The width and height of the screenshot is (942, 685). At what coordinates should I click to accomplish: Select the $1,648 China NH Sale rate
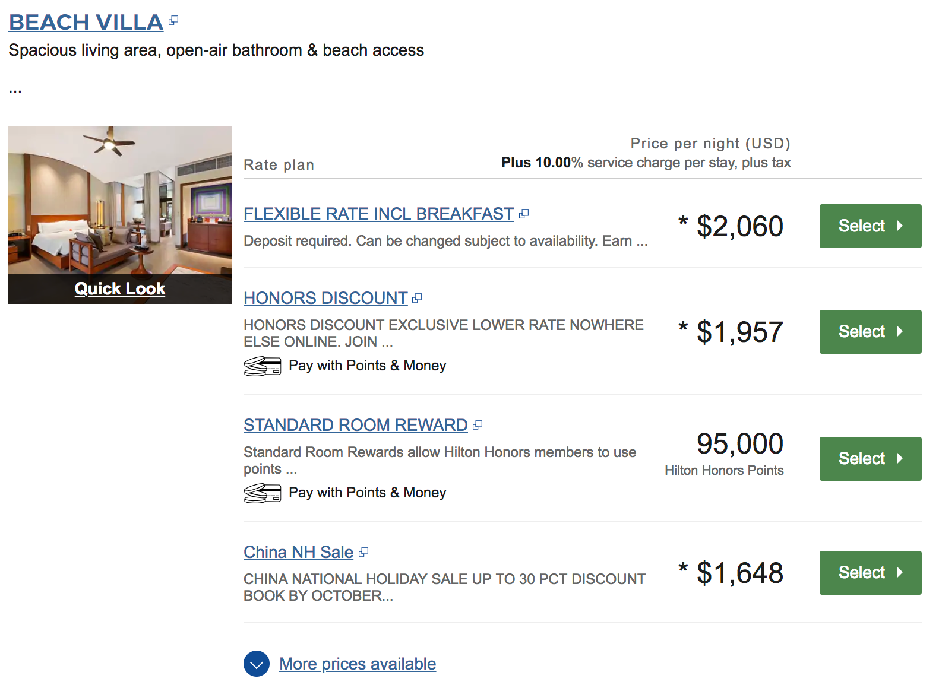point(870,573)
